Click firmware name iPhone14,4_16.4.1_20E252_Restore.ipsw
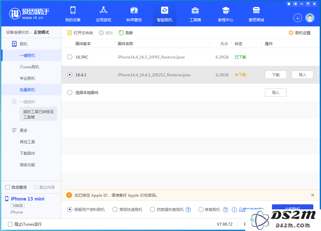 (x=154, y=75)
